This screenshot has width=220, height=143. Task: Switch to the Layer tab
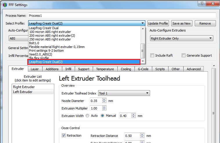click(x=35, y=69)
